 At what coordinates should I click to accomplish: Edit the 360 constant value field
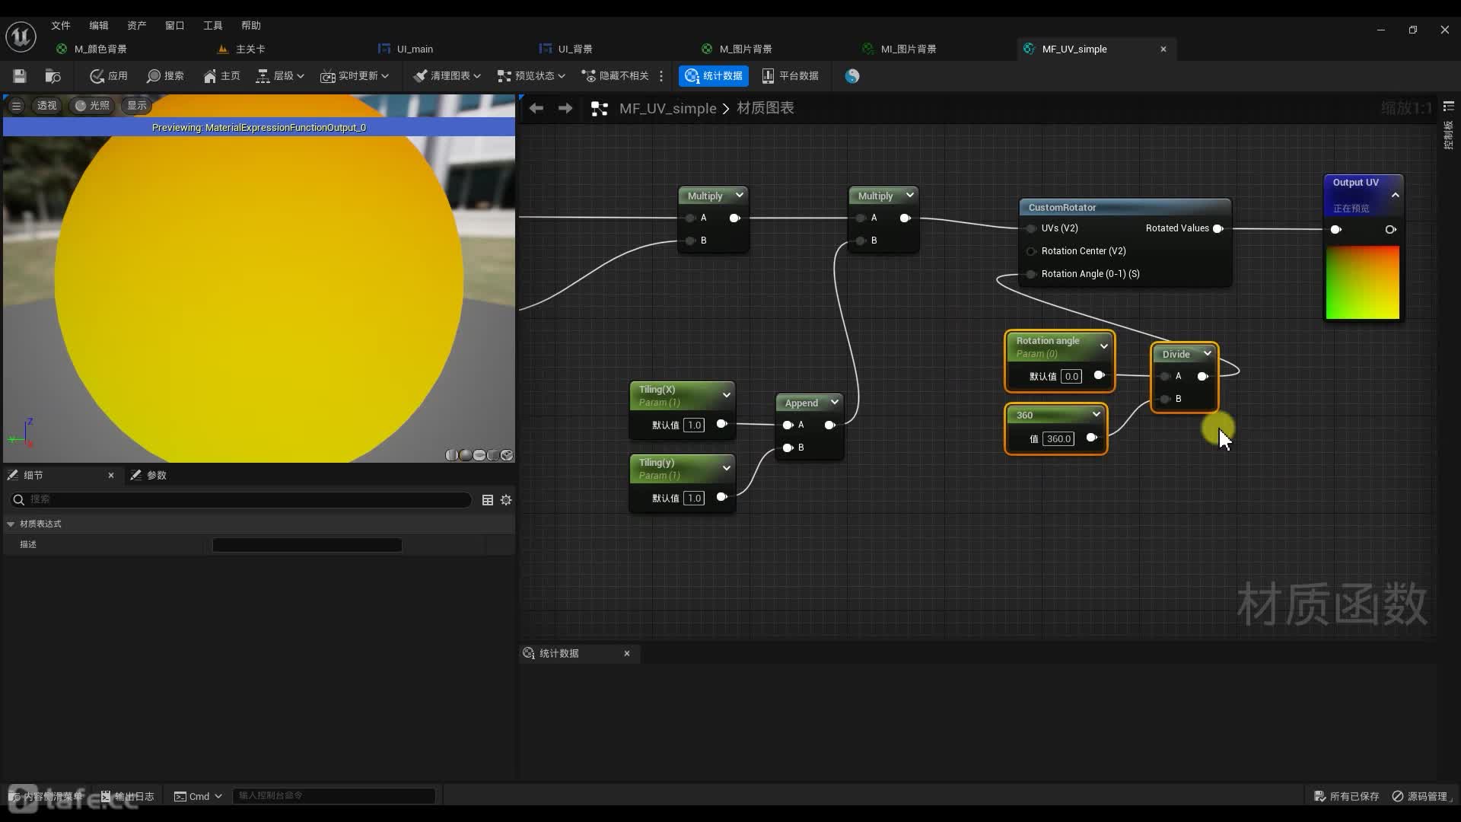(x=1058, y=439)
